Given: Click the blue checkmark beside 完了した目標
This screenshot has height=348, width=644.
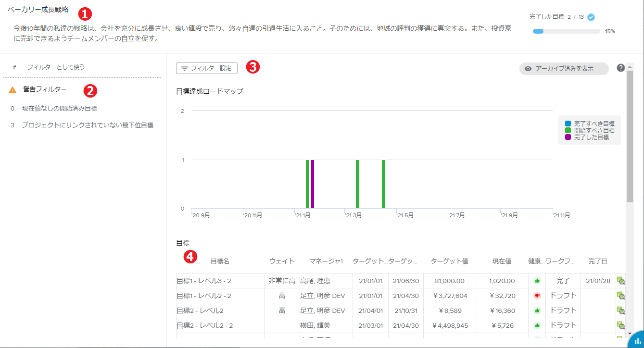Looking at the screenshot, I should coord(591,17).
